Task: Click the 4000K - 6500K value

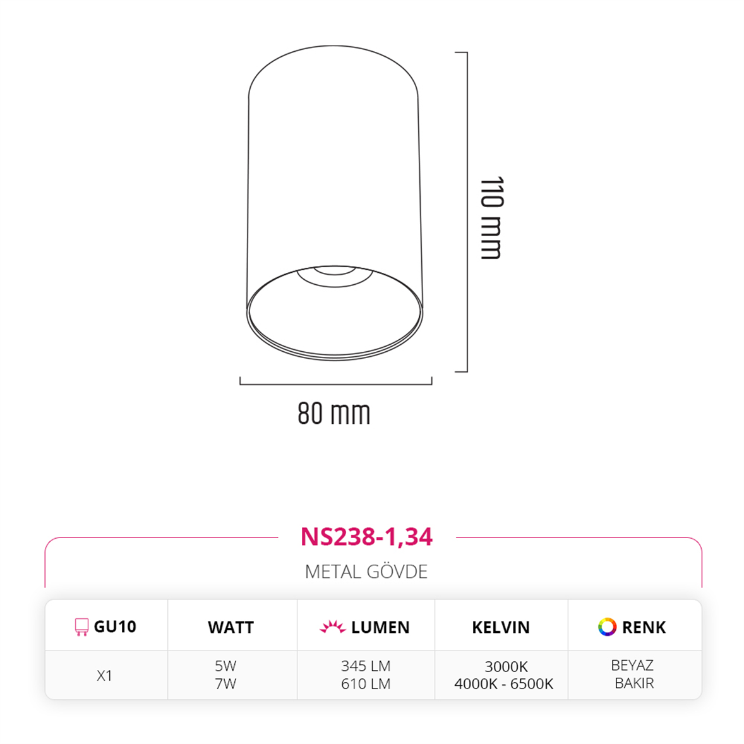Action: click(504, 684)
